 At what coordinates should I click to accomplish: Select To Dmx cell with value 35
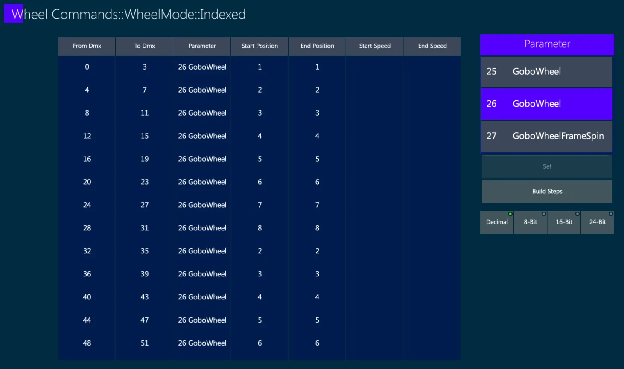pyautogui.click(x=145, y=251)
